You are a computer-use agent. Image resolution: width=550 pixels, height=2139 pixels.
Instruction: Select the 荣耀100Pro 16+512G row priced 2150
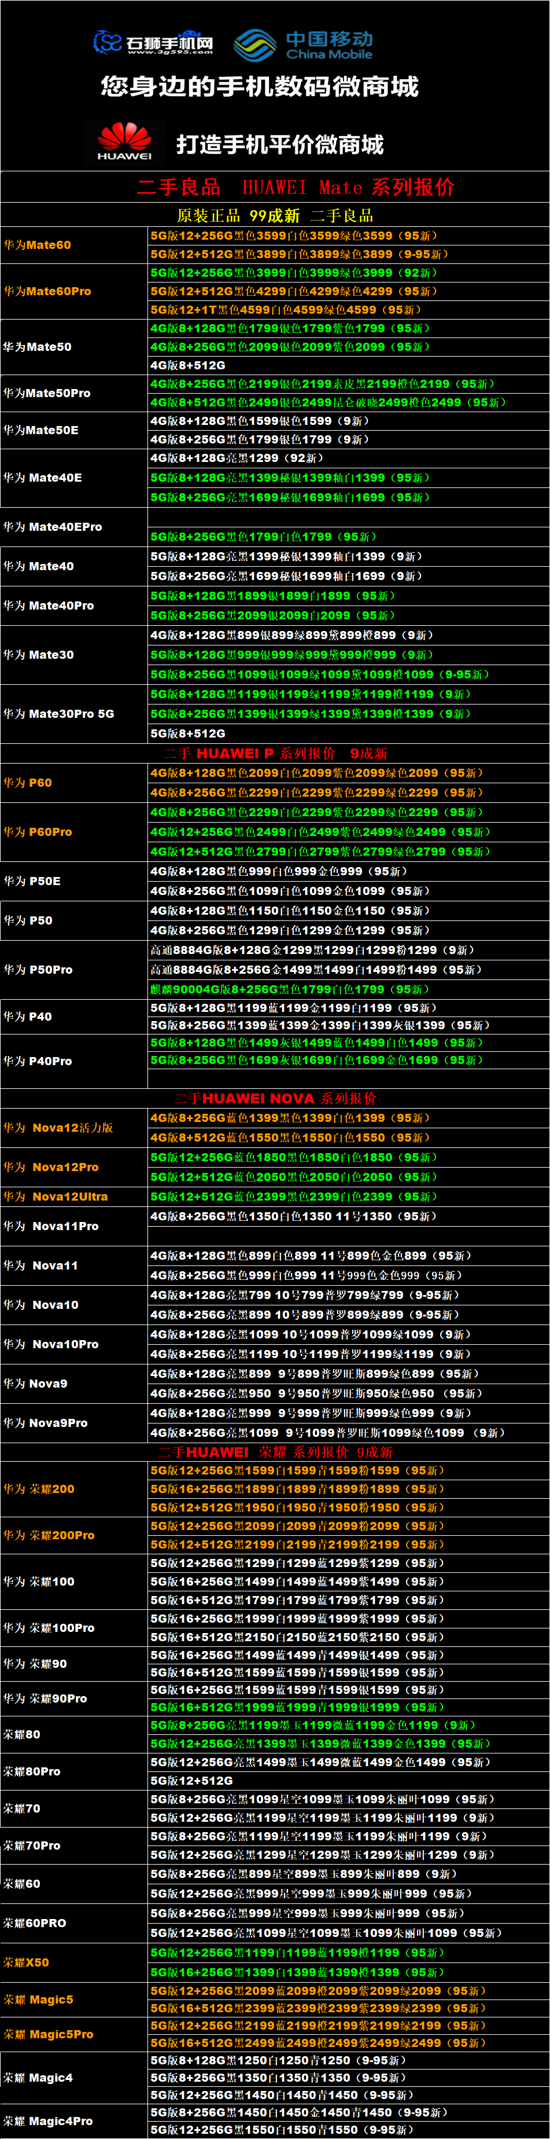point(348,1638)
